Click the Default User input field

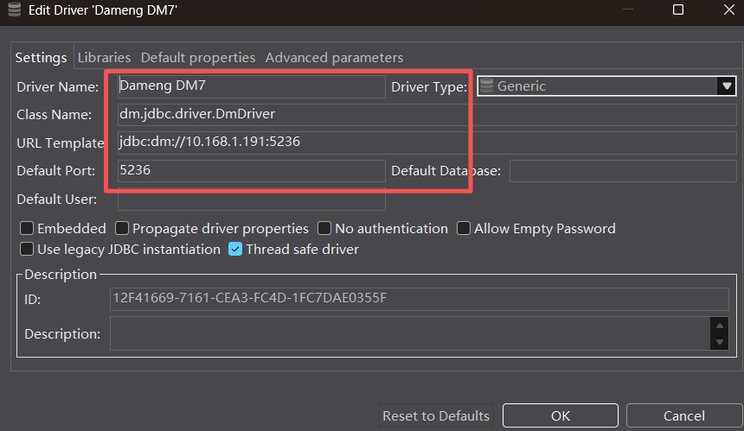pyautogui.click(x=251, y=200)
